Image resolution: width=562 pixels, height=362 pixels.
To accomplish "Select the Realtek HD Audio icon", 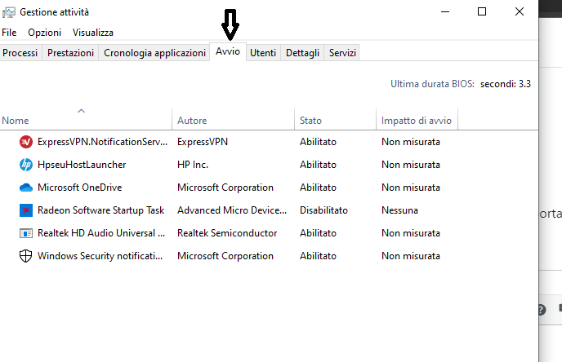I will coord(26,233).
